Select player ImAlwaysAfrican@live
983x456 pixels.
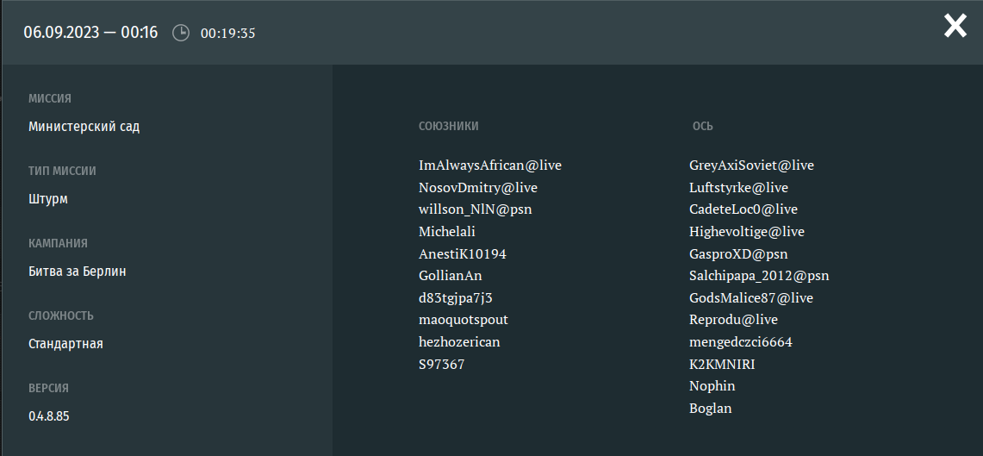coord(489,166)
